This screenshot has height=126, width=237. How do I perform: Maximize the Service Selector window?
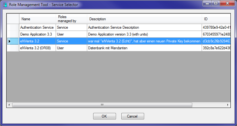click(216, 4)
